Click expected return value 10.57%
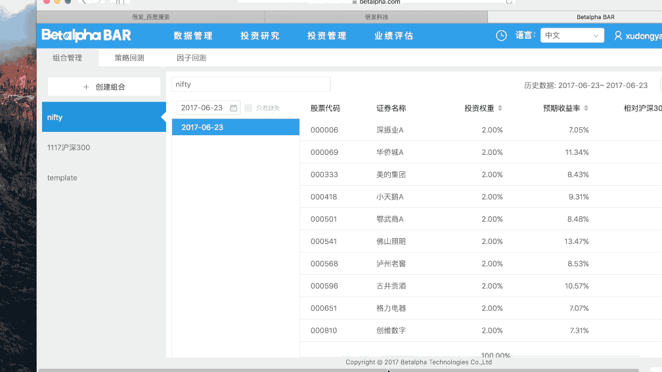662x372 pixels. click(x=577, y=286)
